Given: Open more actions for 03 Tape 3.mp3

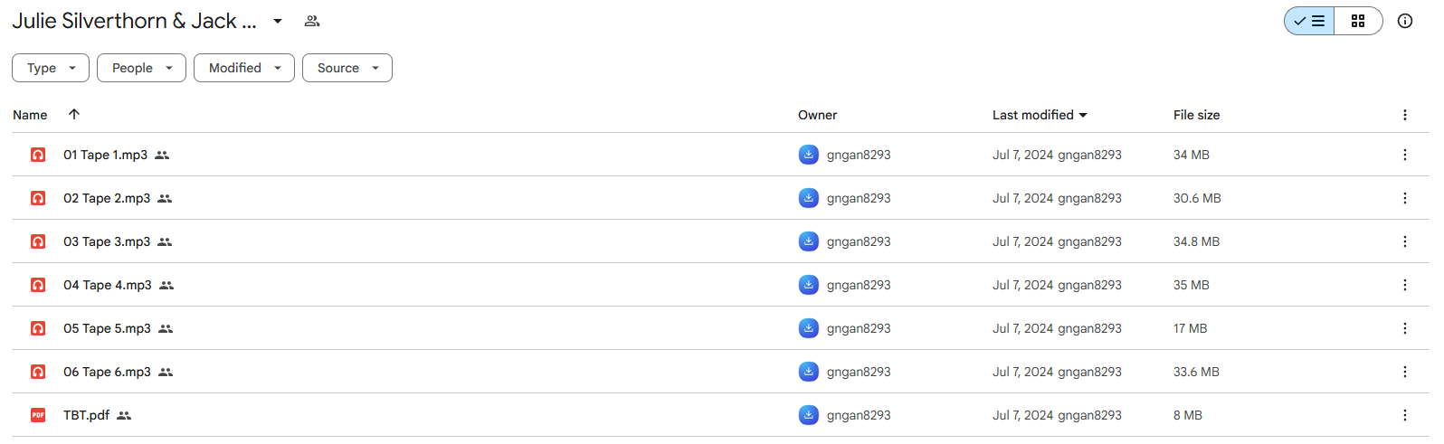Looking at the screenshot, I should tap(1405, 241).
